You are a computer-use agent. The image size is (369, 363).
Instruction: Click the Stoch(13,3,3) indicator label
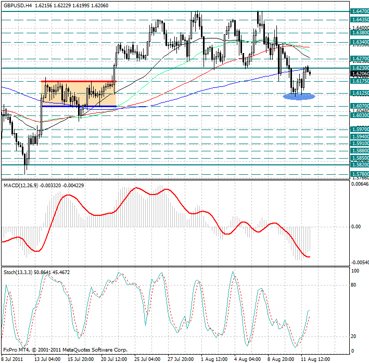coord(18,271)
